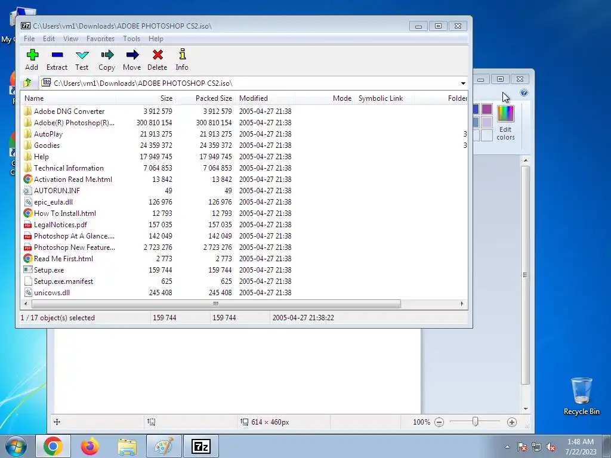Open the Tools menu

click(131, 39)
